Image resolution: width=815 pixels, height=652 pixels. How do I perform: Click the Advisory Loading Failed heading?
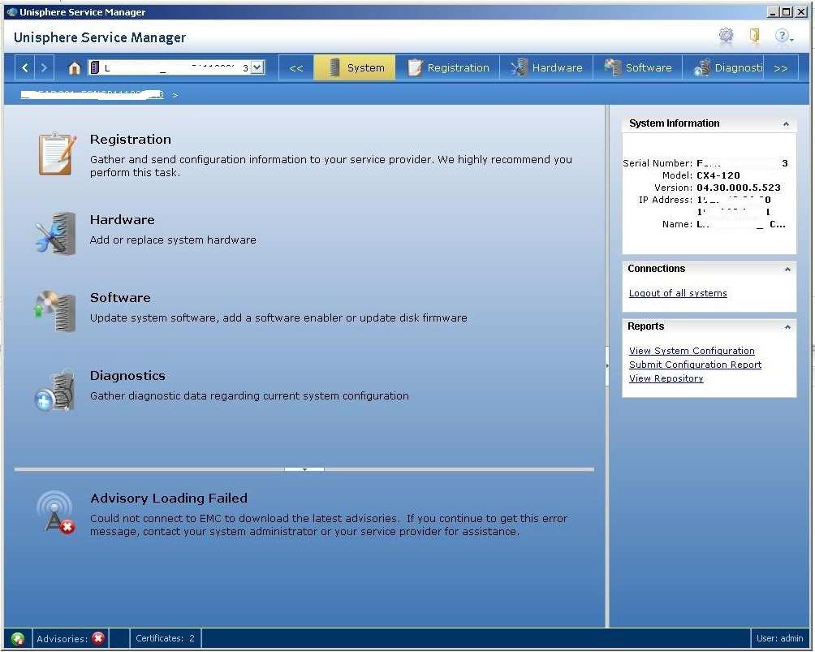click(168, 498)
